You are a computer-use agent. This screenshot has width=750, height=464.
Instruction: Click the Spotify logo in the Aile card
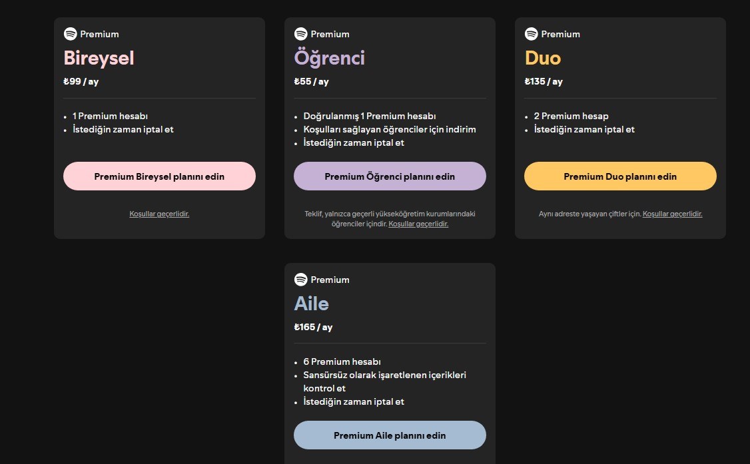[300, 280]
